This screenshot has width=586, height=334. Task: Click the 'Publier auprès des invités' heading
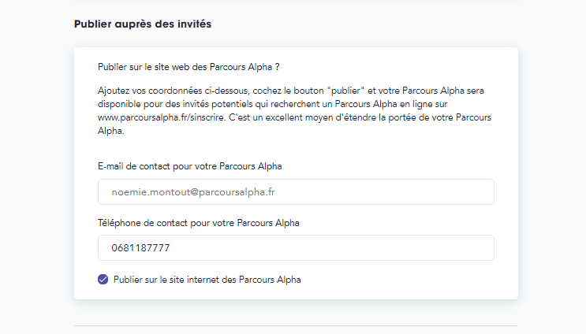[143, 24]
